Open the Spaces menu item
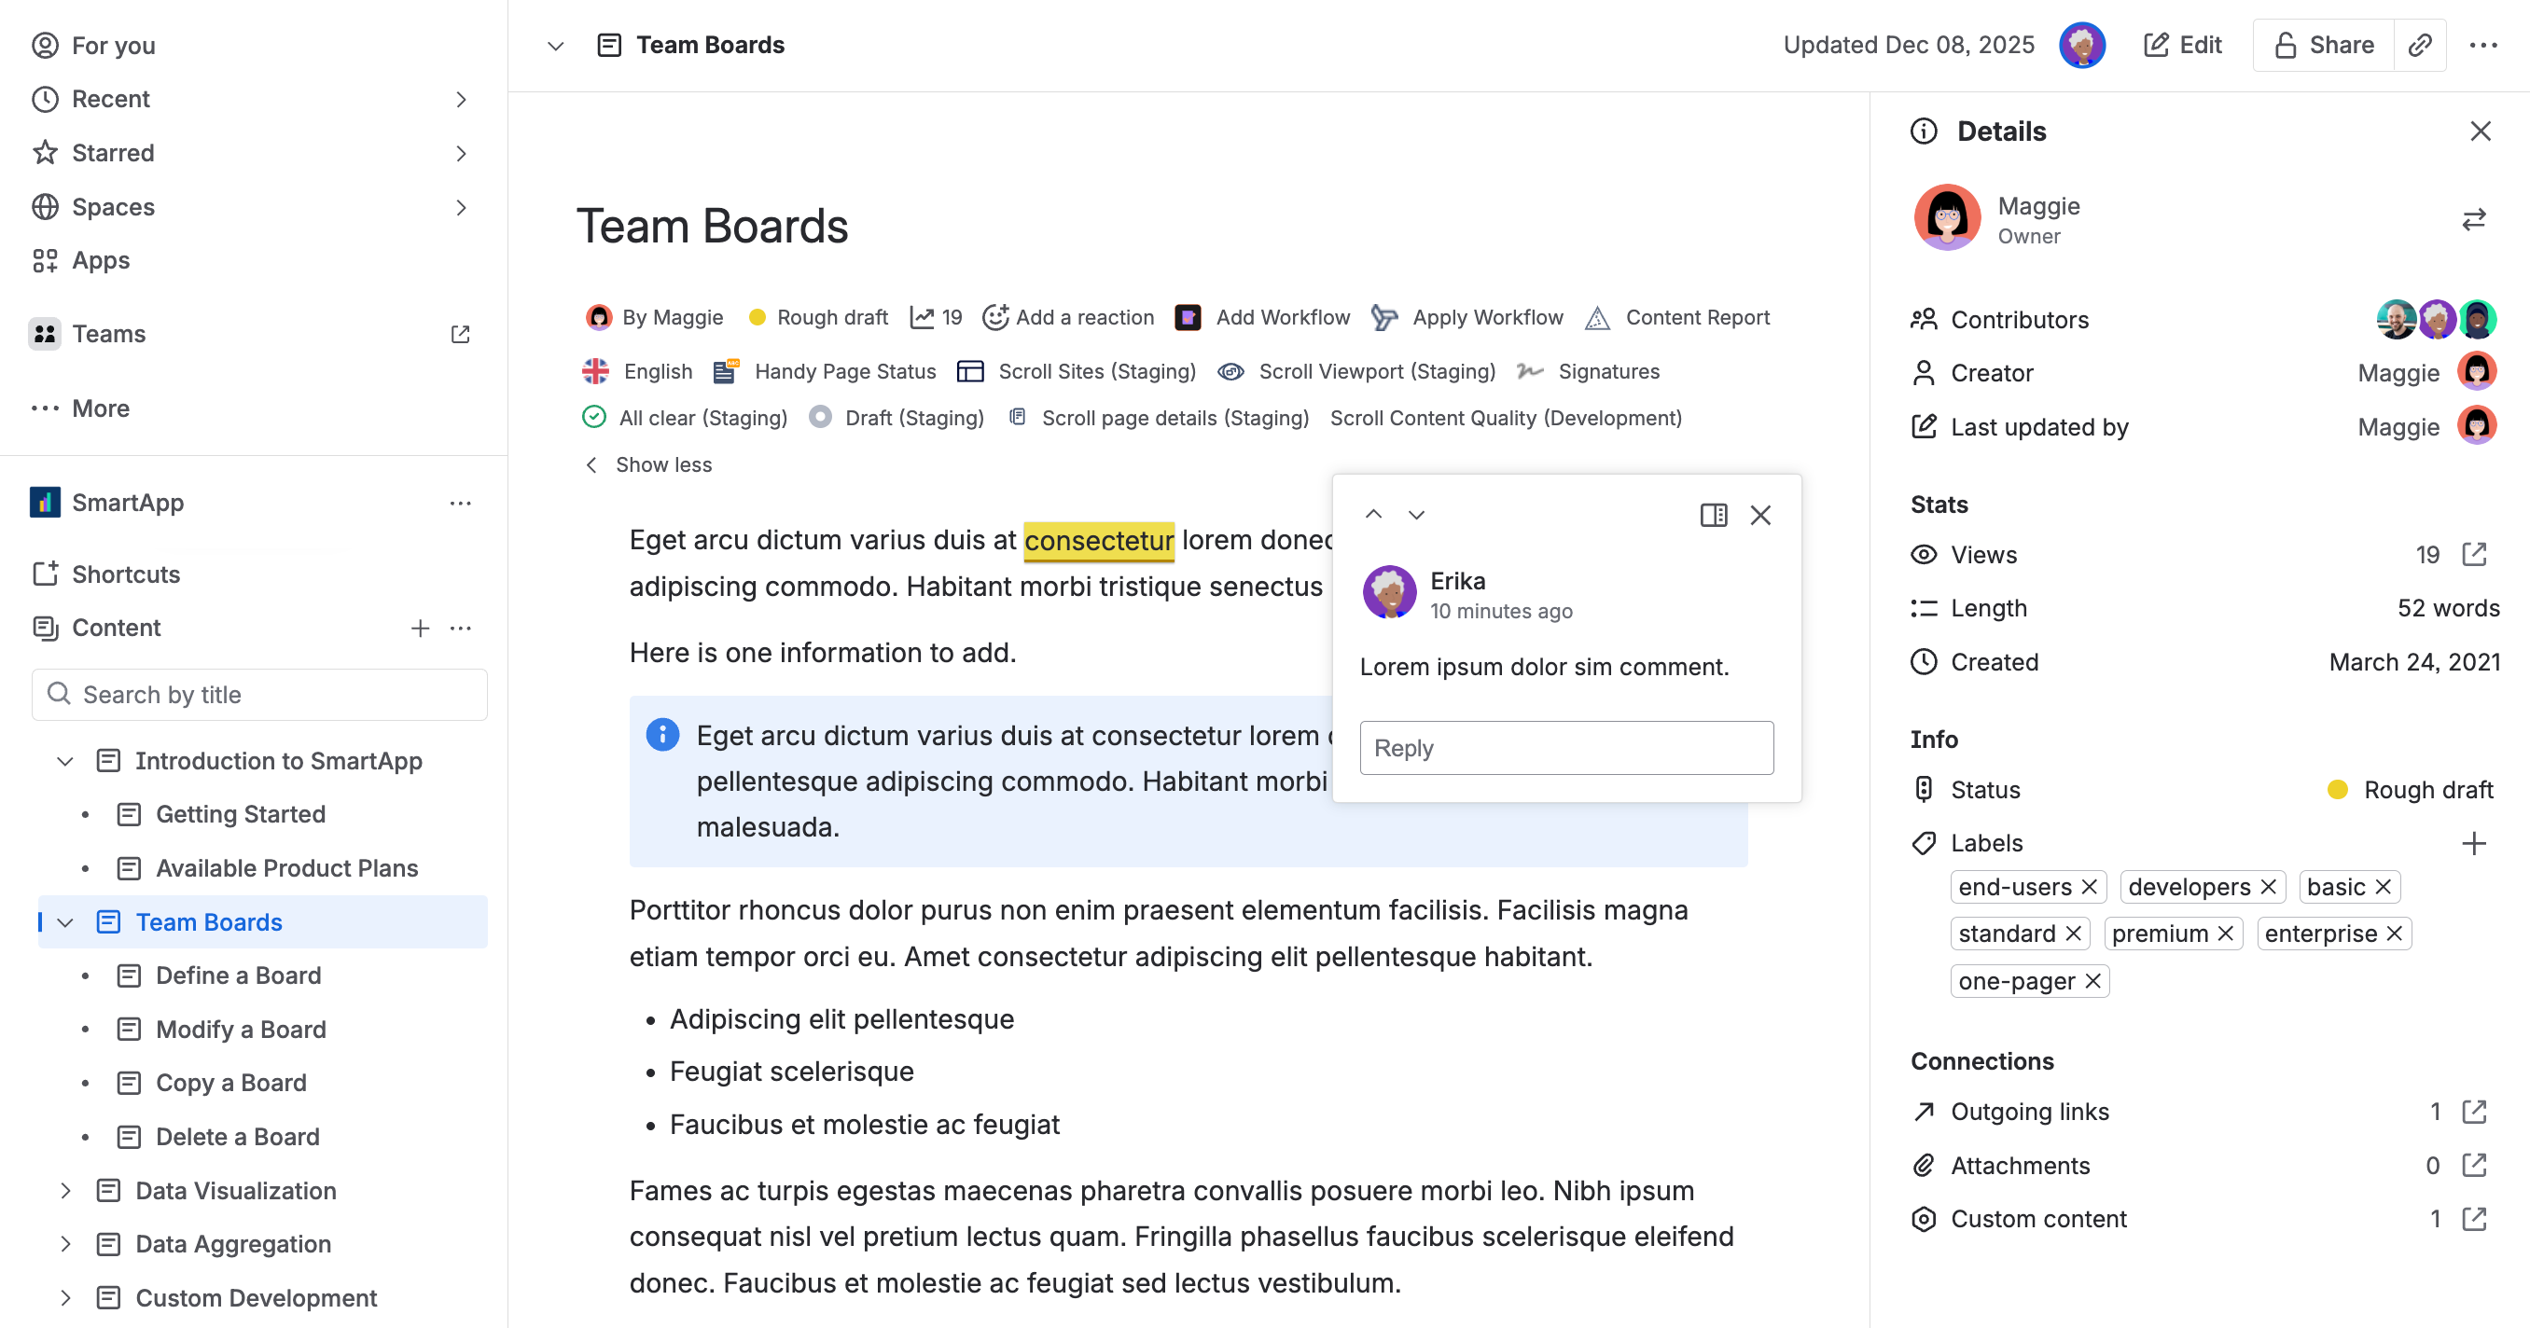Screen dimensions: 2530x1328 click(x=113, y=207)
